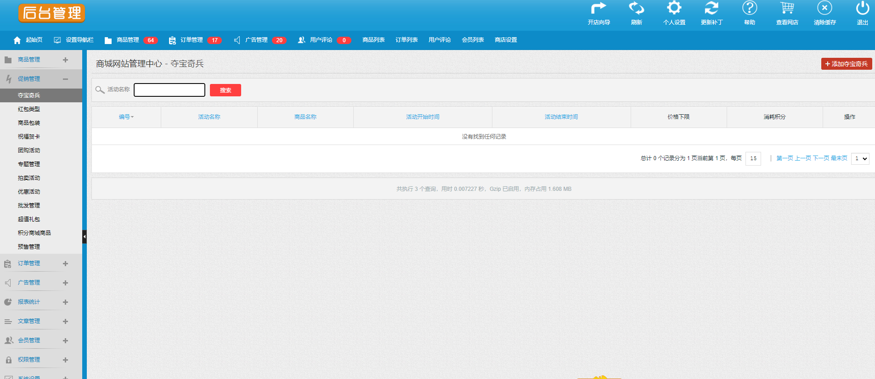Collapse the 促销管理 sidebar section

pos(66,79)
